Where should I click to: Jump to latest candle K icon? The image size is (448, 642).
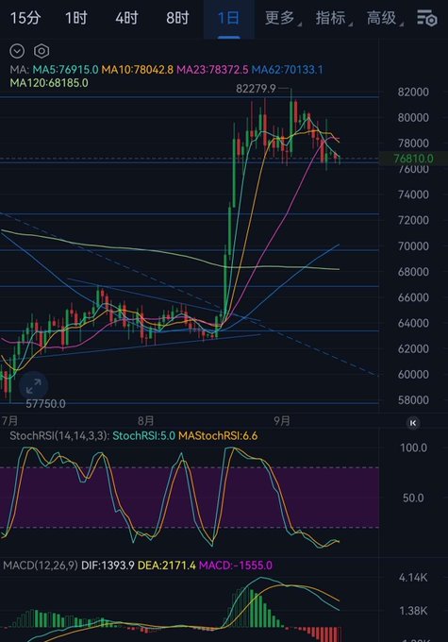tap(413, 423)
